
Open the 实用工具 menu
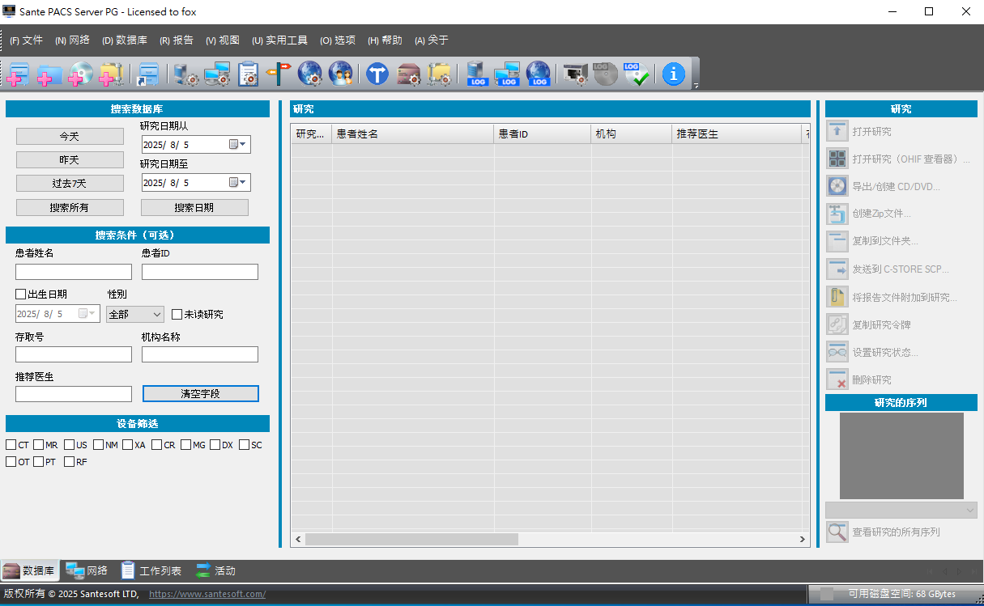coord(279,40)
